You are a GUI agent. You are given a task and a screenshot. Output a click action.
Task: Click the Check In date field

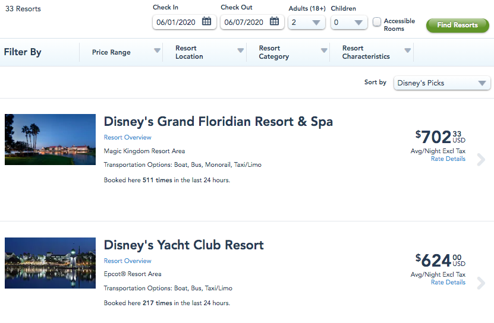tap(177, 23)
